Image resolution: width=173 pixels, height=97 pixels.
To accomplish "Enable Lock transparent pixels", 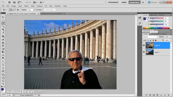I will (x=148, y=40).
